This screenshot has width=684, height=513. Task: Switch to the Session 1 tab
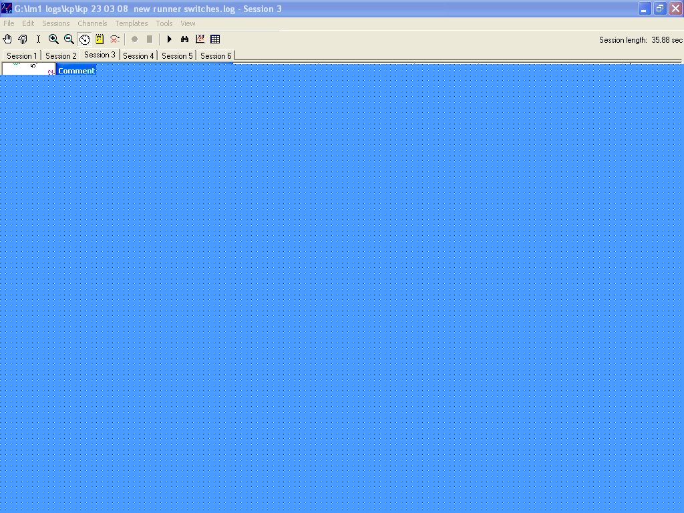coord(22,56)
